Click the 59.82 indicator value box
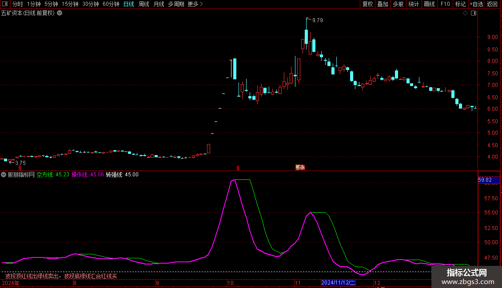This screenshot has width=502, height=288. pyautogui.click(x=489, y=180)
